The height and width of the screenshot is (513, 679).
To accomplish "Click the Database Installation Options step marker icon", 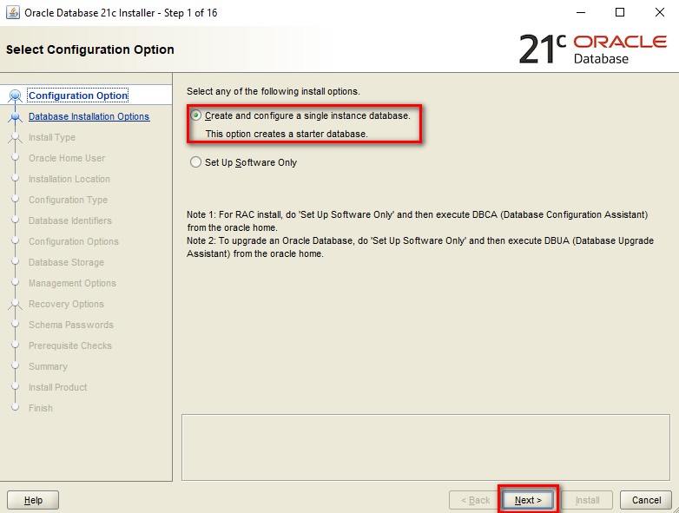I will click(x=15, y=116).
